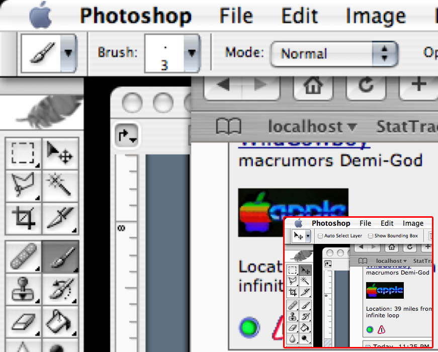The image size is (438, 352).
Task: Reload the page with the large Safari refresh icon
Action: pyautogui.click(x=366, y=85)
